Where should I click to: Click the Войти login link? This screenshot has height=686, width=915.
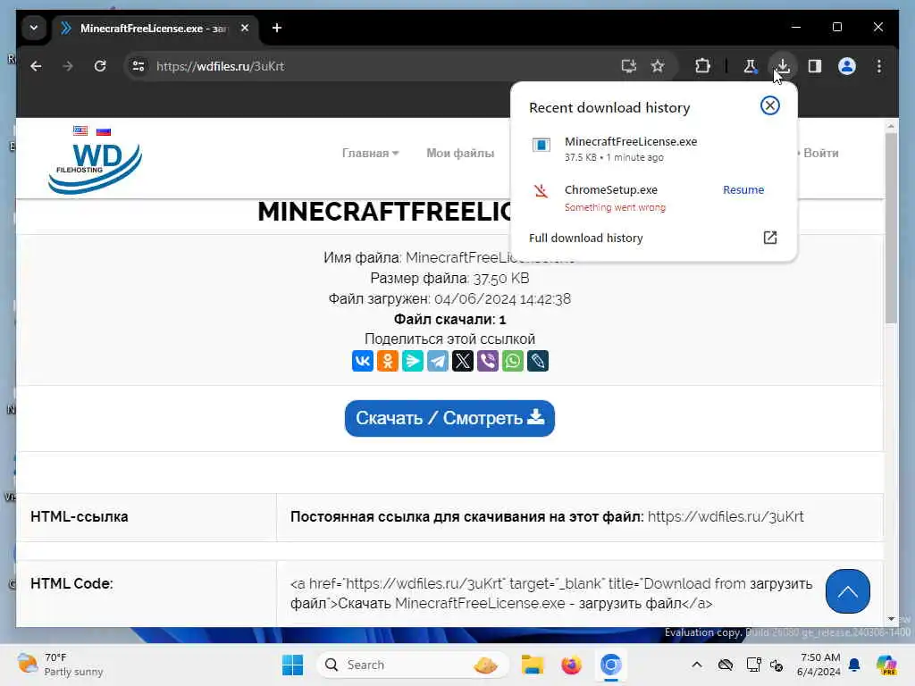(x=820, y=153)
